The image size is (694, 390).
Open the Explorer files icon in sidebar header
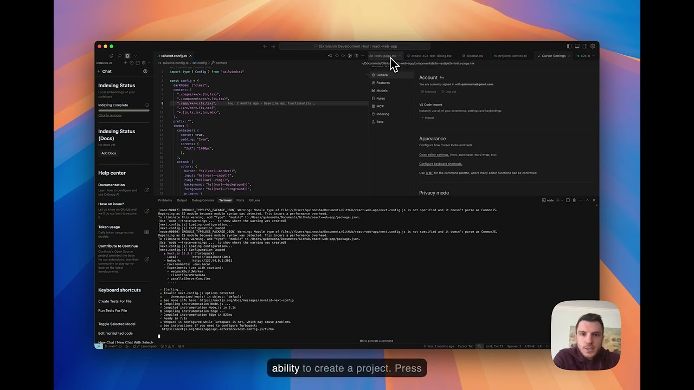tap(112, 56)
